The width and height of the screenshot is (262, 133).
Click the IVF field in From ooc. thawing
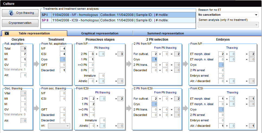click(x=63, y=93)
